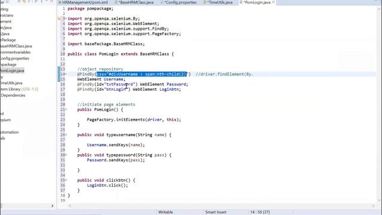Select TimeUtils.java in the package explorer
Viewport: 382px width, 215px height.
pyautogui.click(x=11, y=83)
